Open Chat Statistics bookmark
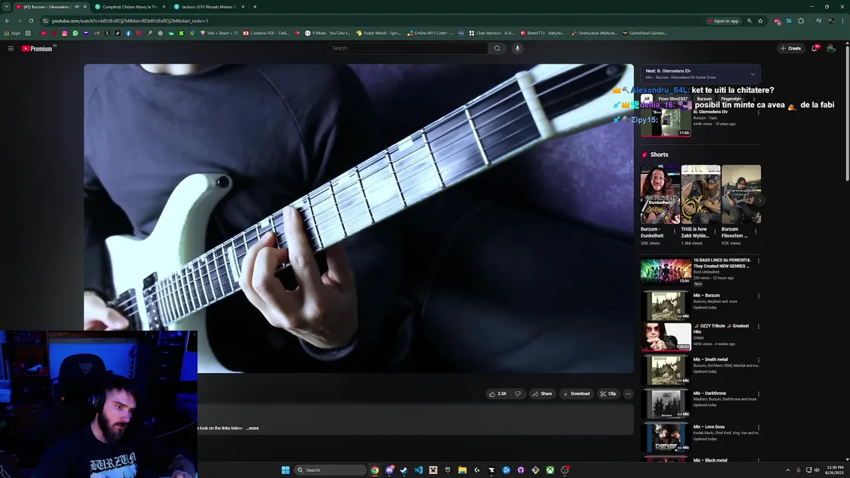Viewport: 850px width, 478px height. point(491,33)
